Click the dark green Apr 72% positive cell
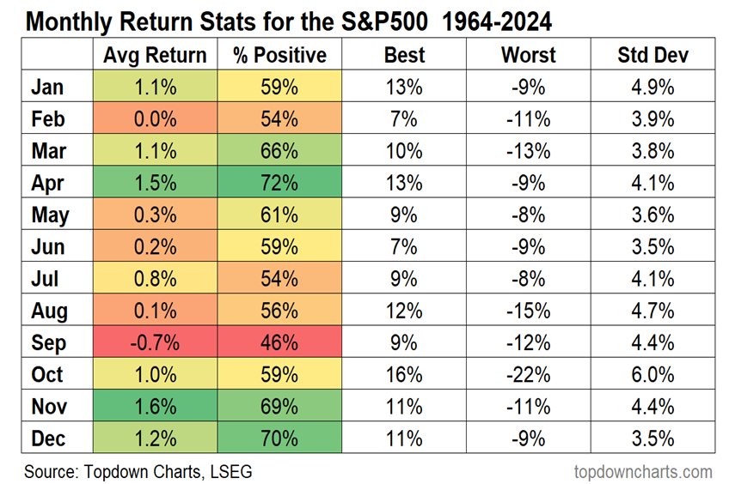Image resolution: width=729 pixels, height=484 pixels. [279, 183]
